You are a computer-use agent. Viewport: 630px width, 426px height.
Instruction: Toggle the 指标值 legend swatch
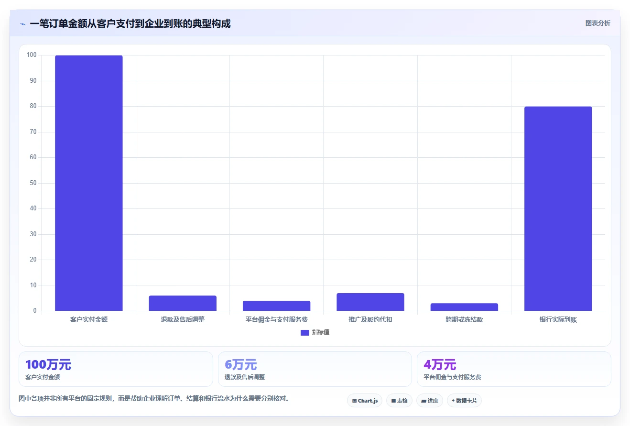pyautogui.click(x=305, y=333)
